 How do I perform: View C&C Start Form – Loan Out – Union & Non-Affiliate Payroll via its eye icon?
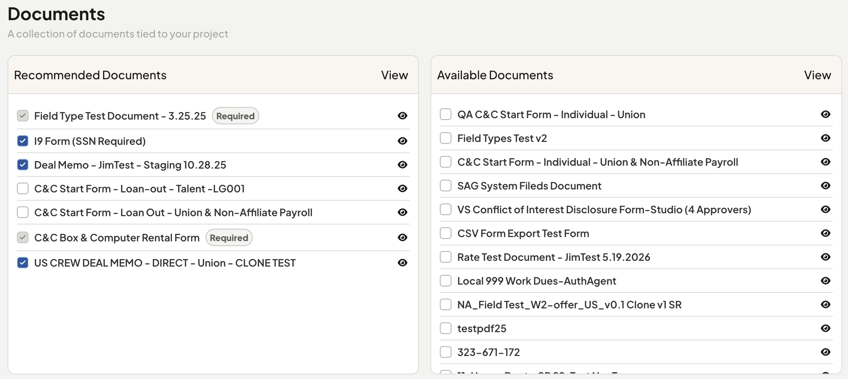402,212
